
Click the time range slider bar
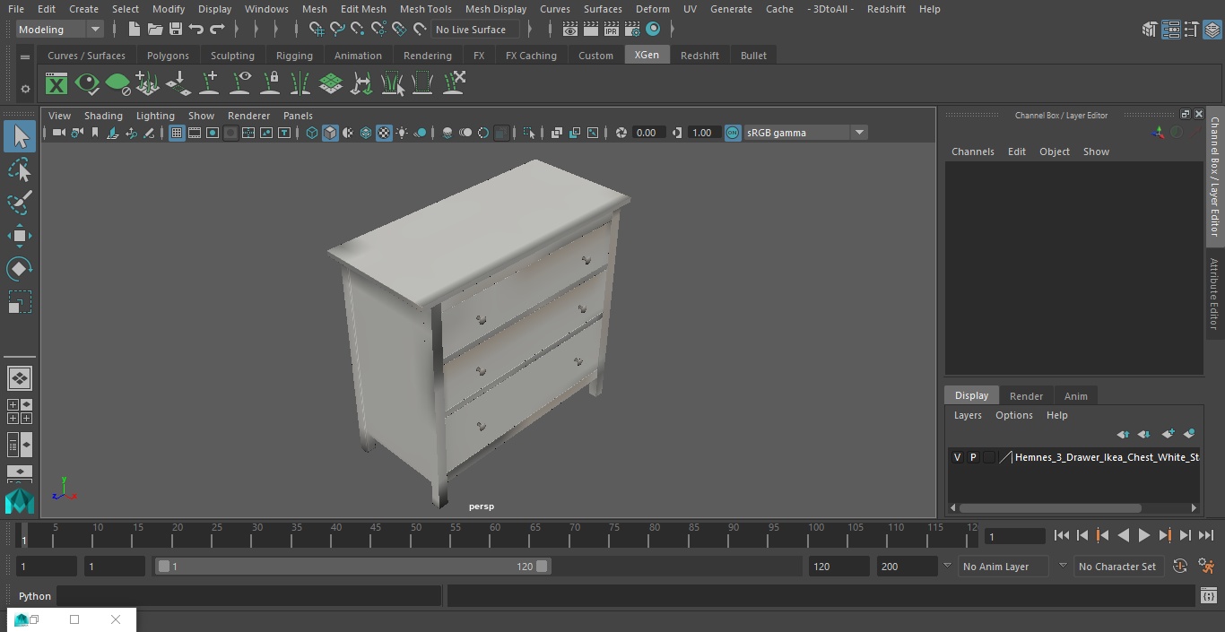coord(352,567)
